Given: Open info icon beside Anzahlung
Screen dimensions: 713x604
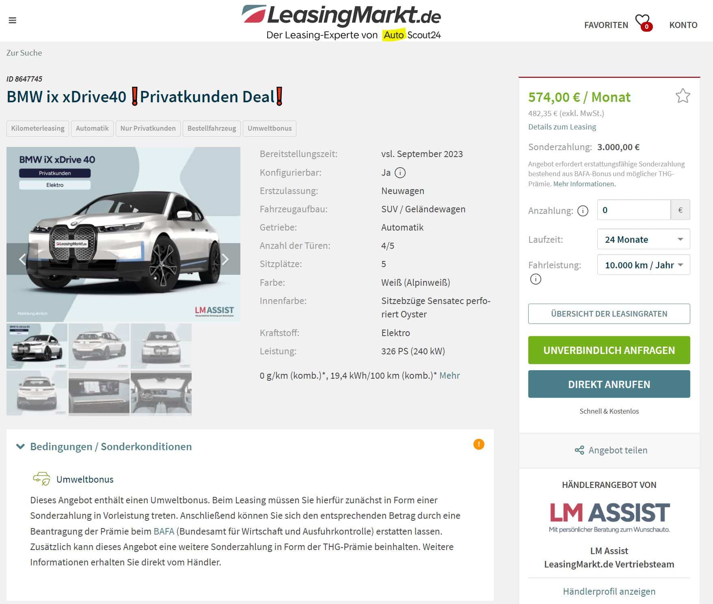Looking at the screenshot, I should tap(583, 211).
